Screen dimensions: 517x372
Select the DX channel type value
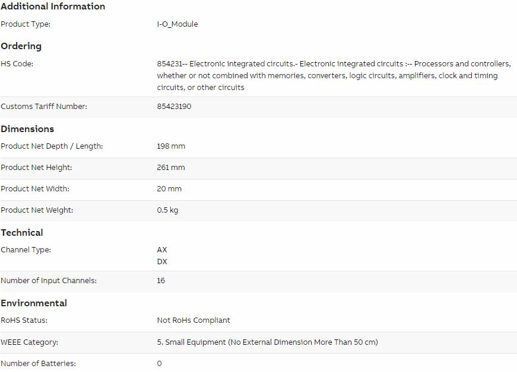tap(162, 261)
